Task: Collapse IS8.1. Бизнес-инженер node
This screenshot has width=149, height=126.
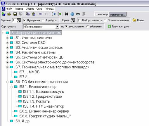Action: tap(12, 87)
